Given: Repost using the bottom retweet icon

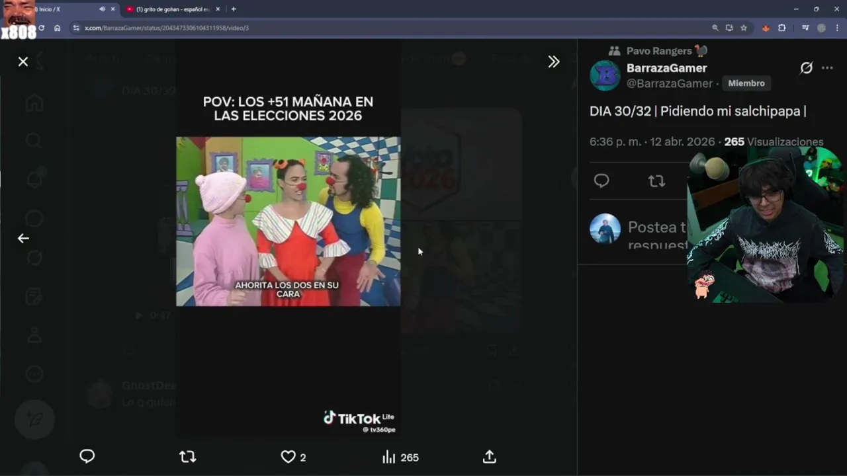Looking at the screenshot, I should click(188, 457).
